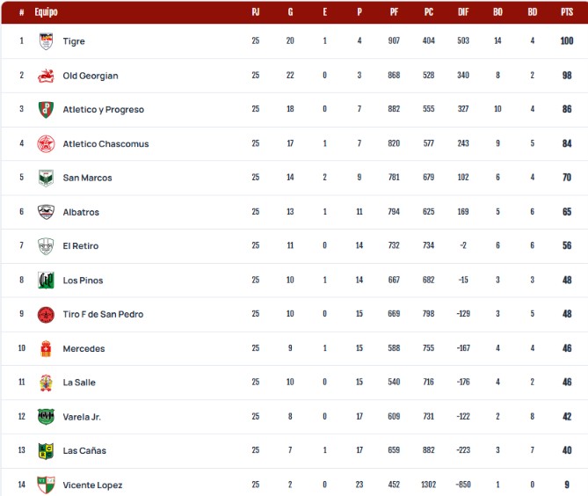The width and height of the screenshot is (588, 496).
Task: Click the Tigre club crest
Action: pyautogui.click(x=46, y=41)
